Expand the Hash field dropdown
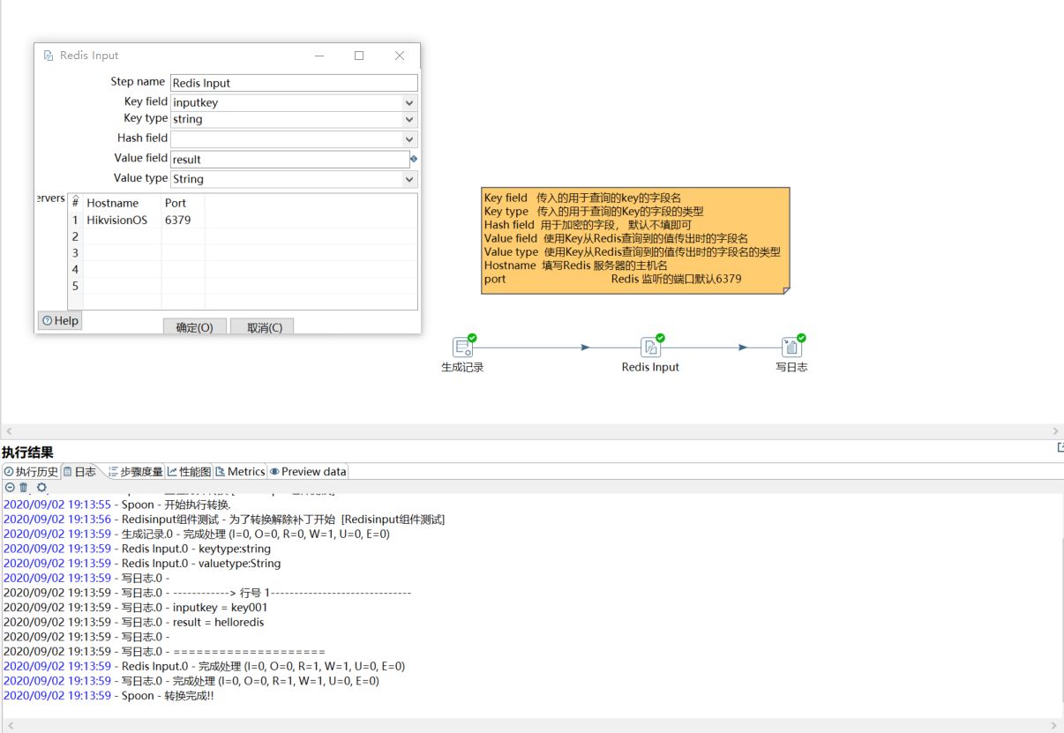This screenshot has width=1064, height=733. click(409, 139)
